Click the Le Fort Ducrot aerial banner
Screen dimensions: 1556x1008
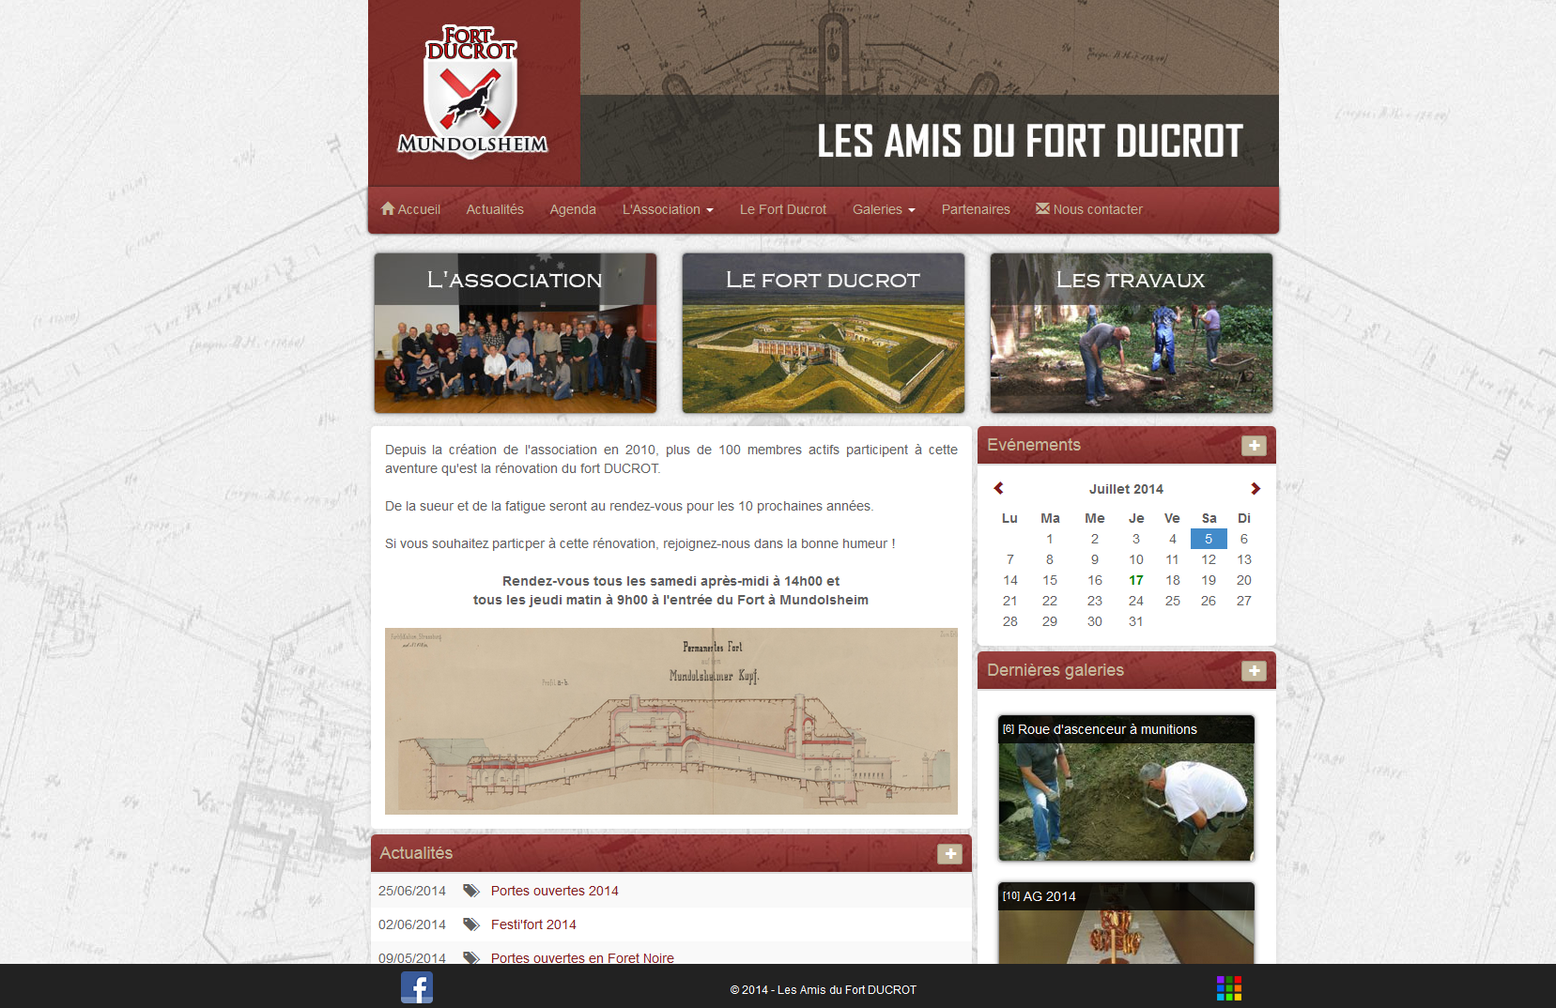(x=824, y=333)
